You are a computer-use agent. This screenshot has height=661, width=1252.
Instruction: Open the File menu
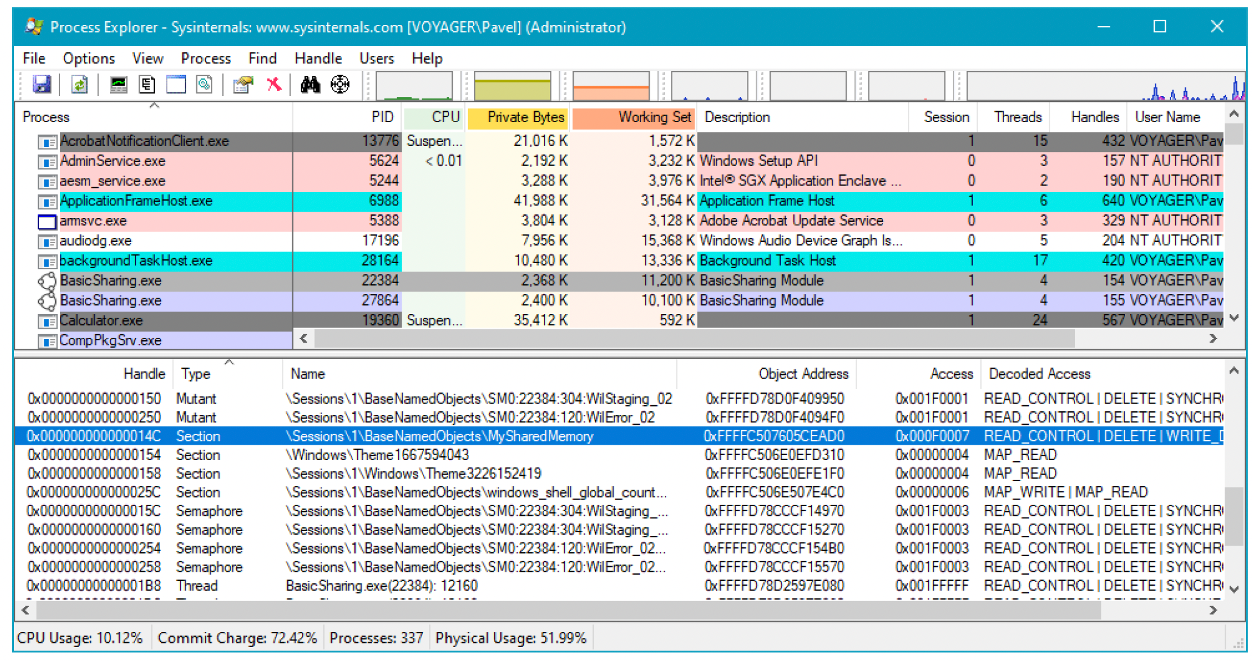click(x=34, y=58)
